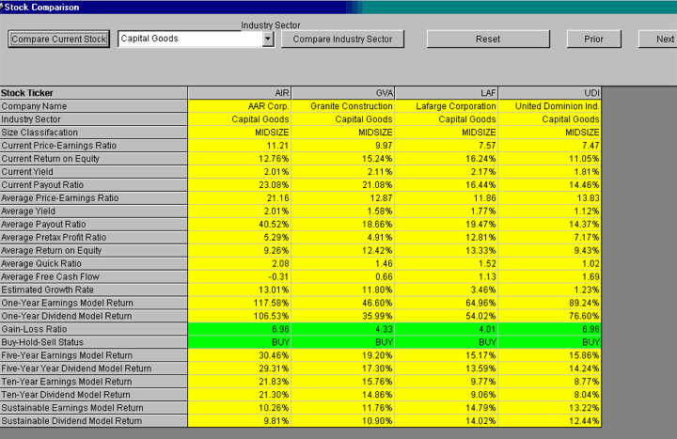
Task: Click the Estimated Growth Rate label
Action: pyautogui.click(x=94, y=290)
